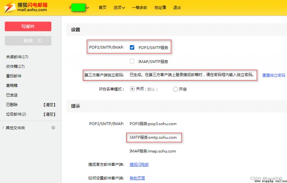Open 地址簿 in top navigation
The image size is (287, 183).
(x=160, y=8)
